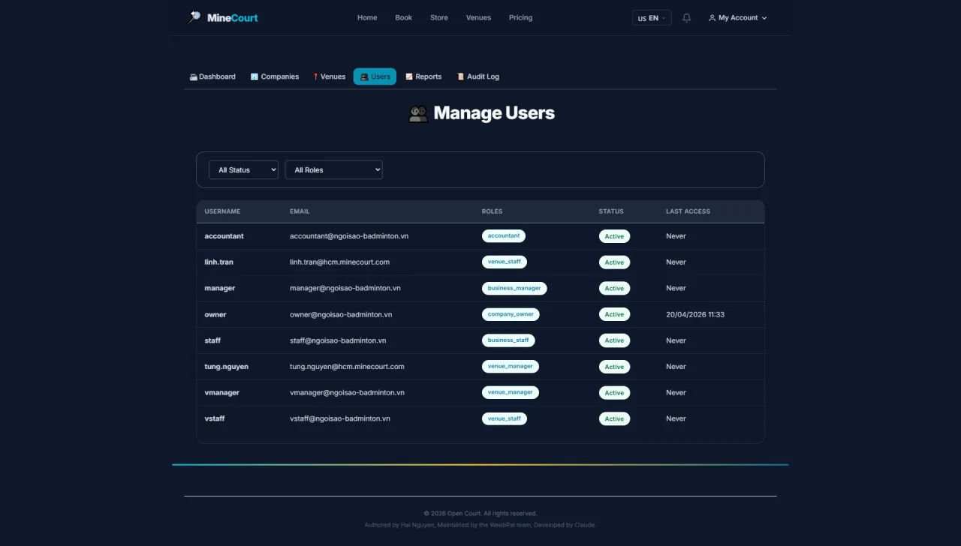961x546 pixels.
Task: Select username staff in the table
Action: pos(212,340)
